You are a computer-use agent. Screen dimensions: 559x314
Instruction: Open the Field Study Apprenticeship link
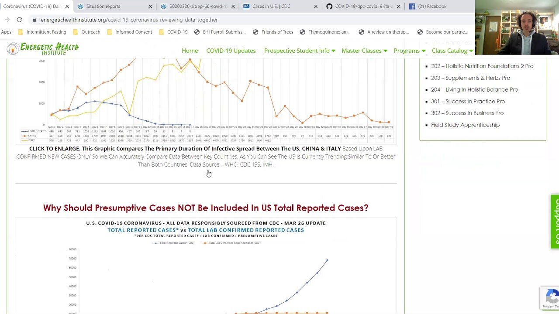(x=465, y=125)
